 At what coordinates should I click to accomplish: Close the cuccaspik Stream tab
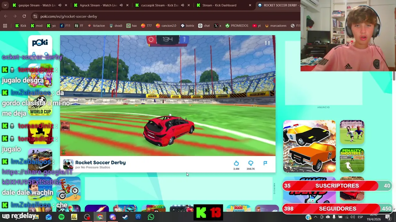coord(188,5)
